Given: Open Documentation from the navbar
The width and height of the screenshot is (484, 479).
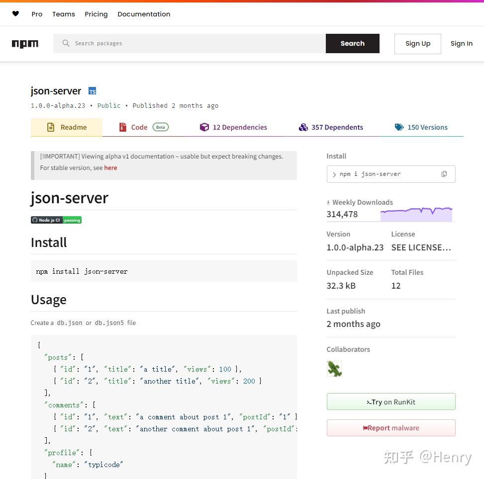Looking at the screenshot, I should coord(144,14).
